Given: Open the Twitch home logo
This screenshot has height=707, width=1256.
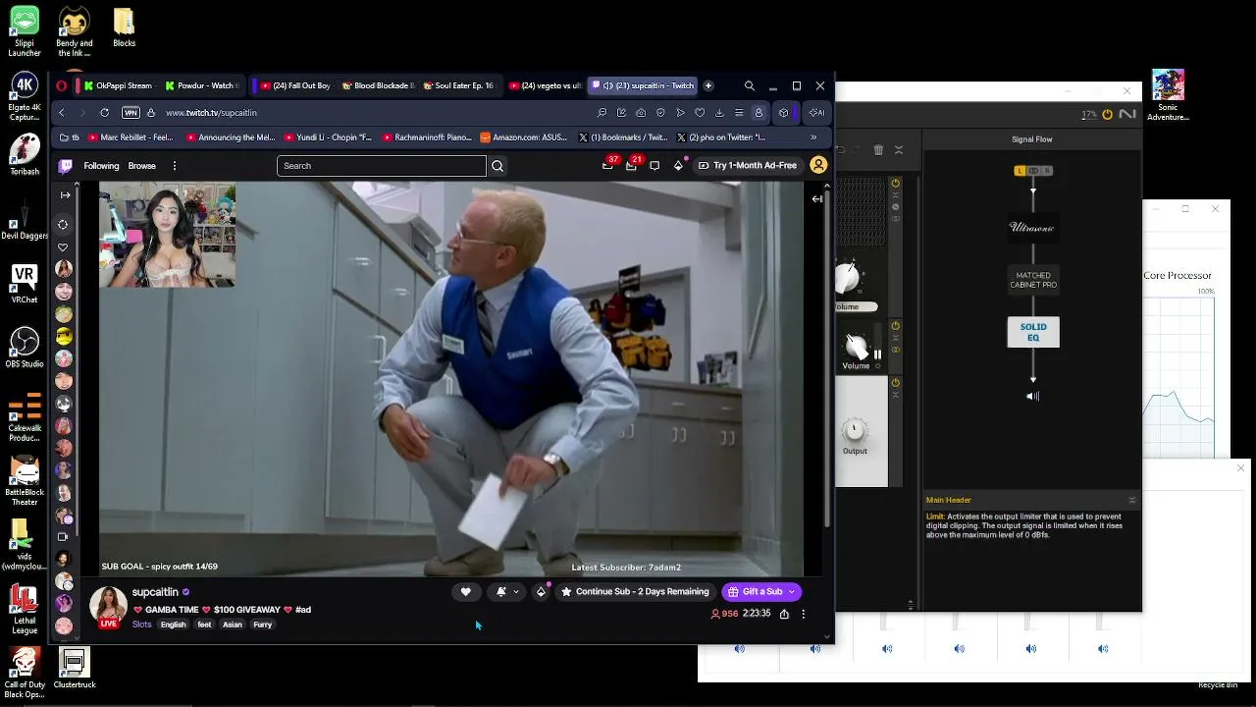Looking at the screenshot, I should pos(66,166).
